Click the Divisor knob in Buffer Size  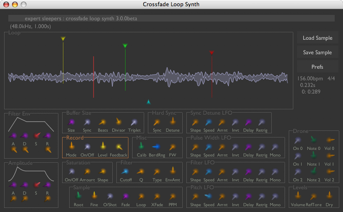point(118,121)
